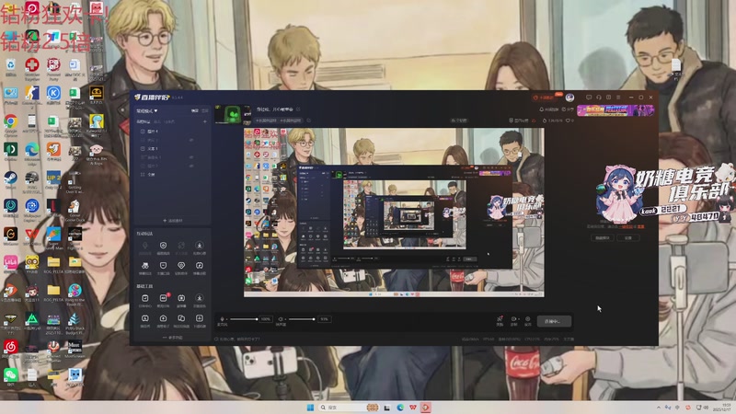This screenshot has height=414, width=736.
Task: Adjust the speaker volume slider at 93%
Action: pyautogui.click(x=302, y=319)
